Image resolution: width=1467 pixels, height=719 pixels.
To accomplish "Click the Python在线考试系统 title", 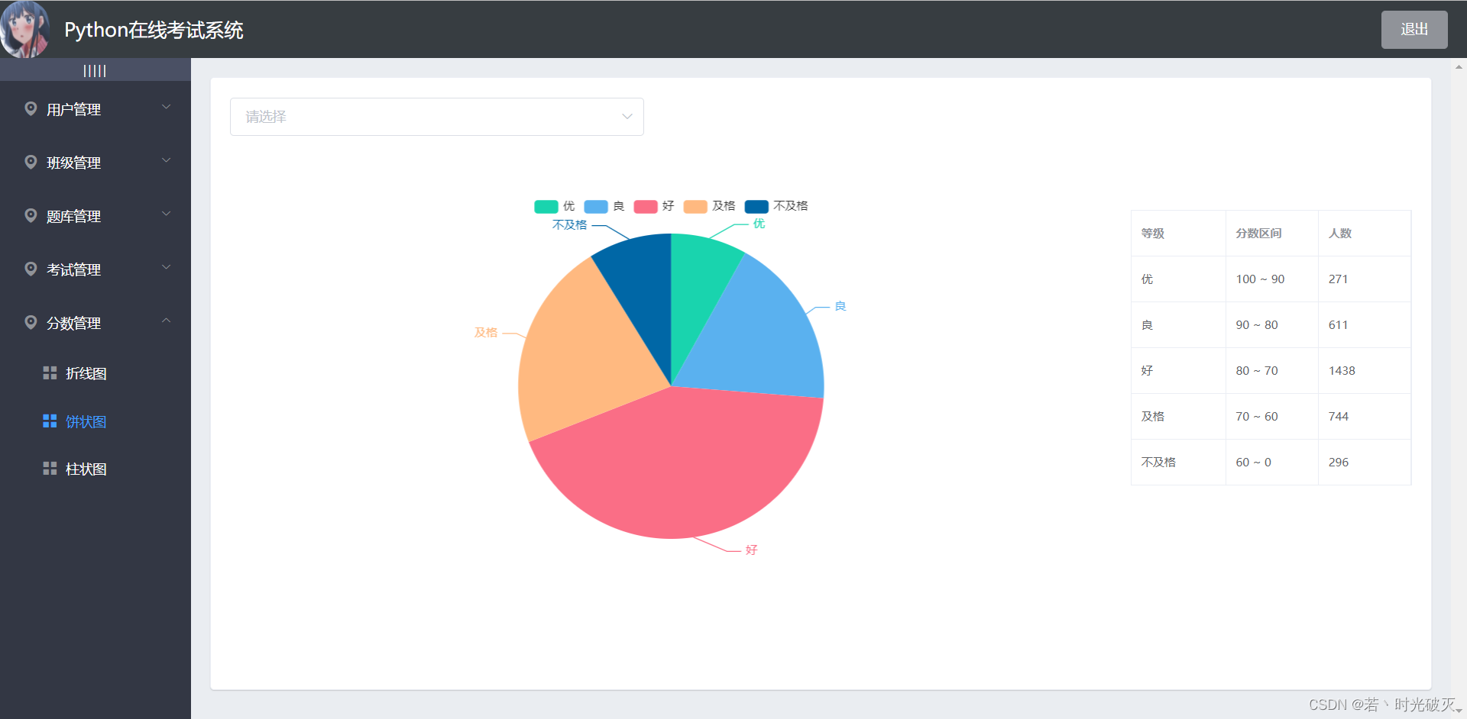I will (154, 30).
